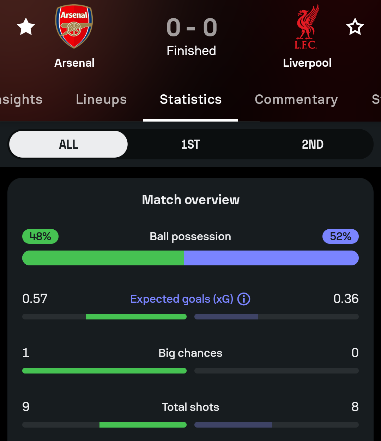
Task: Click the Ball possession bar
Action: click(190, 258)
